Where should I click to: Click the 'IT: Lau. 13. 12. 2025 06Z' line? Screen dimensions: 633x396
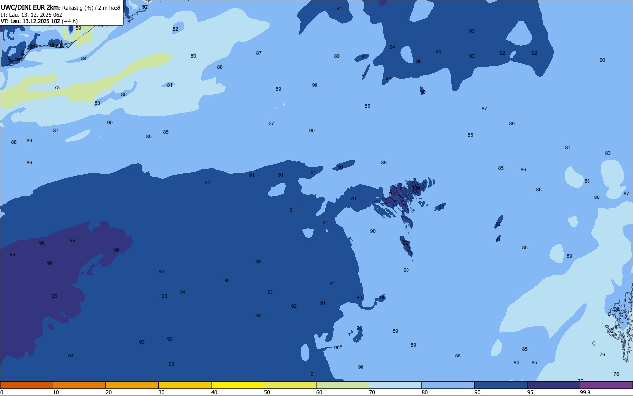click(x=32, y=14)
